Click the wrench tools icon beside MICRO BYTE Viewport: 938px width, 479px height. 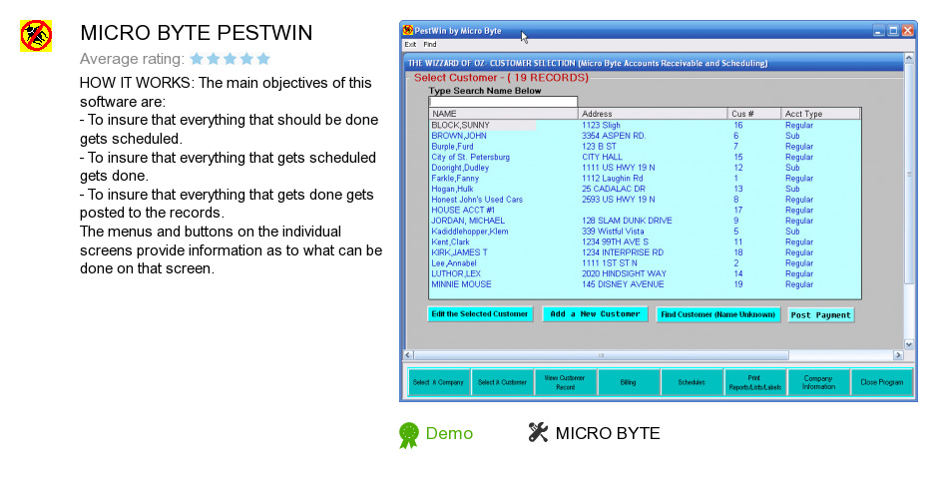coord(538,432)
